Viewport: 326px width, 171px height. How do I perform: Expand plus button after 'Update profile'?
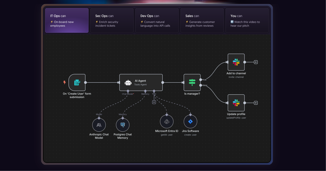coord(256,103)
